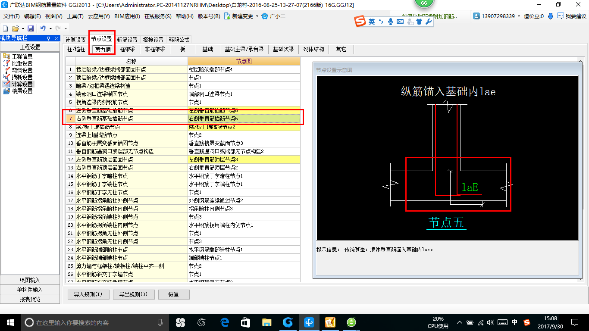Select 弯钩设置 in navigation tree
589x331 pixels.
coord(22,70)
